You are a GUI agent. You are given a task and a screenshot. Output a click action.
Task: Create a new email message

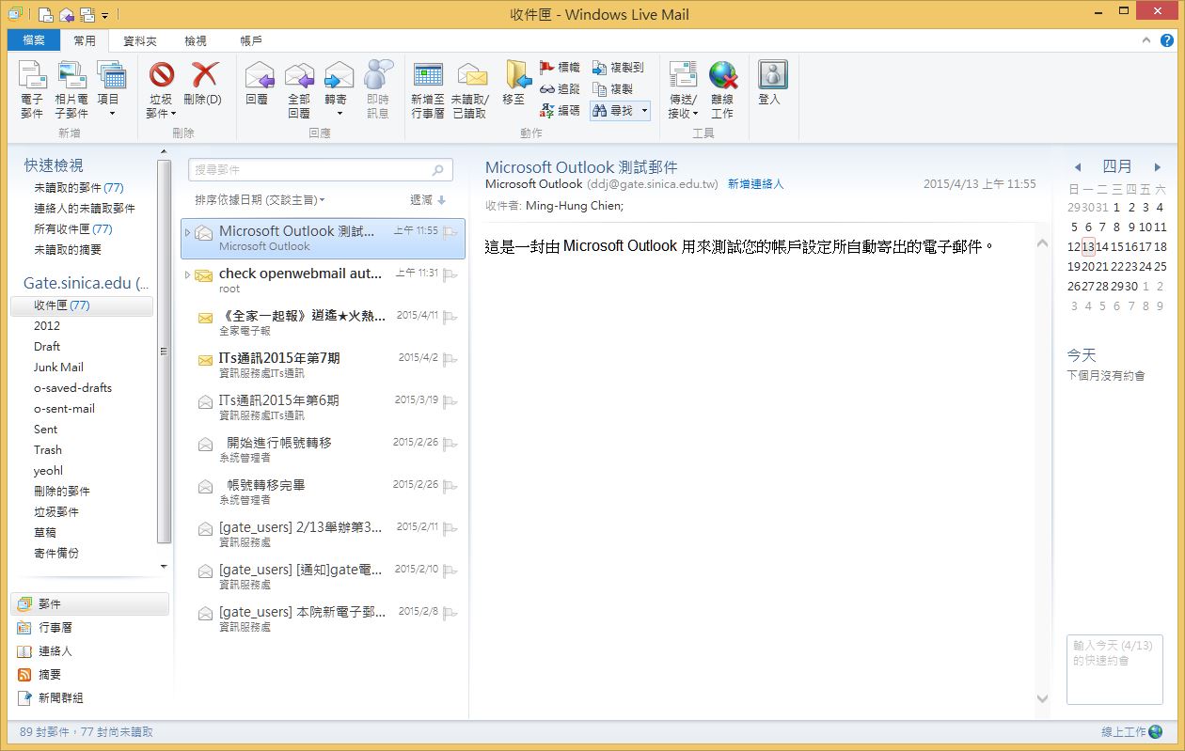pyautogui.click(x=32, y=89)
